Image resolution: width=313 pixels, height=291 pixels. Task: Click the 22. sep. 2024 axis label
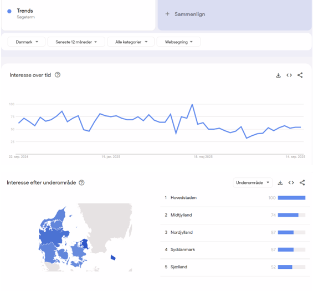click(x=19, y=157)
